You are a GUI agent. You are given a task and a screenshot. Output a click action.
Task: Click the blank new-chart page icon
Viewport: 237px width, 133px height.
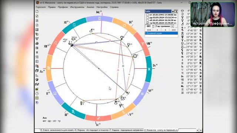coord(37,11)
